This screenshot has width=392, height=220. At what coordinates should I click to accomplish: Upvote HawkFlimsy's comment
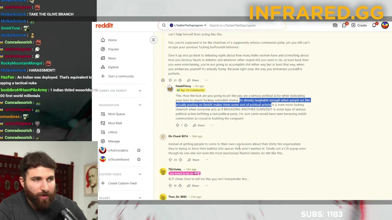tap(177, 125)
